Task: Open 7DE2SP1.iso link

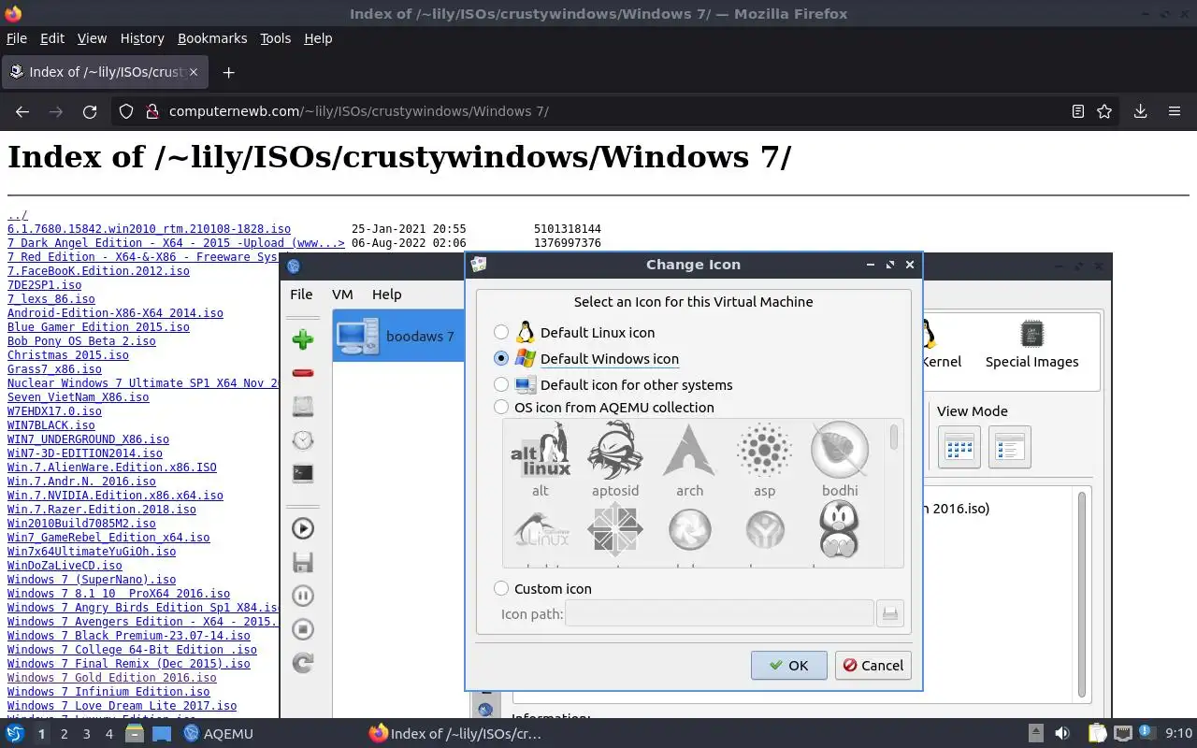Action: 44,285
